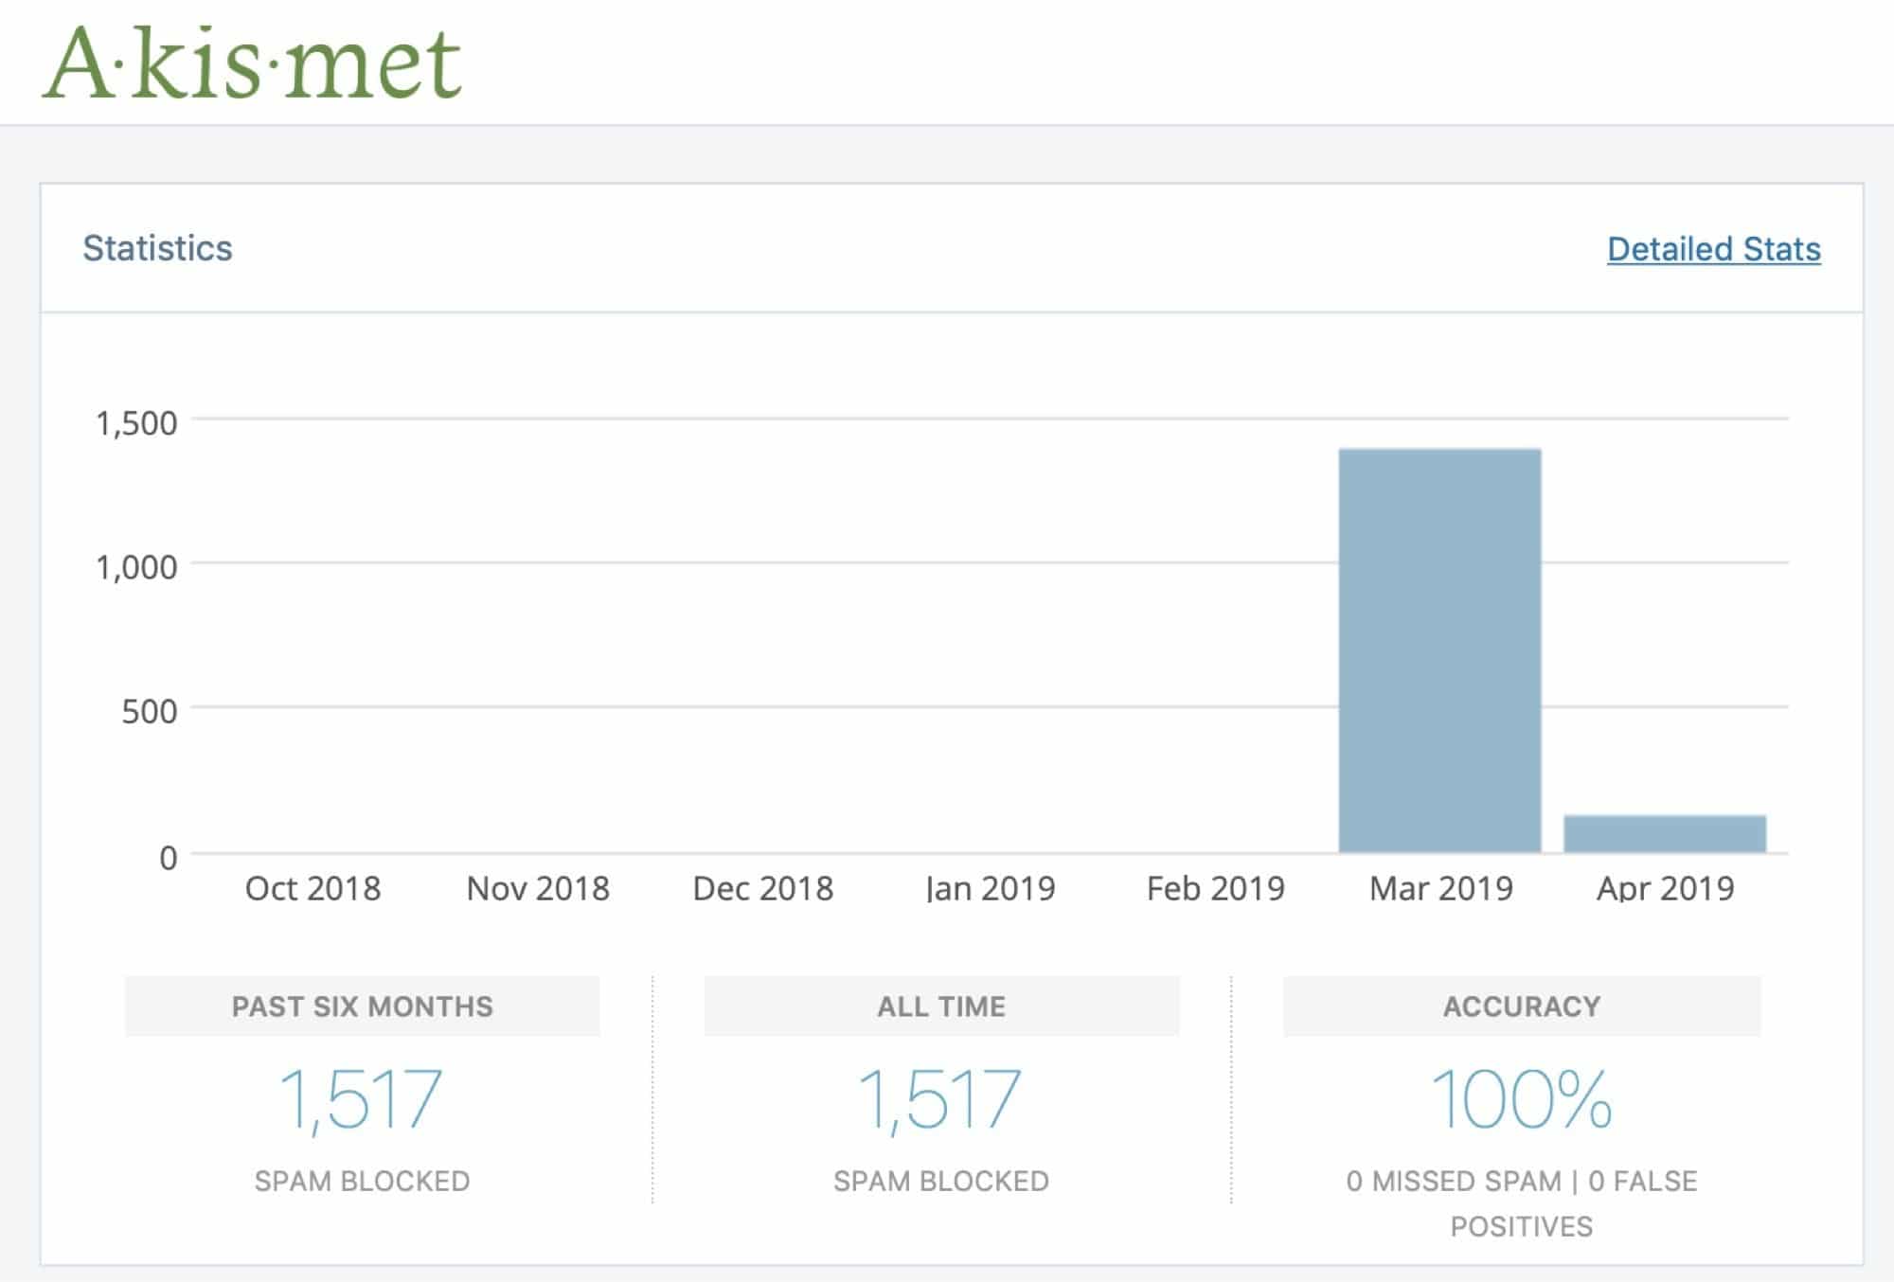
Task: Click the Apr 2019 axis label
Action: [x=1665, y=888]
